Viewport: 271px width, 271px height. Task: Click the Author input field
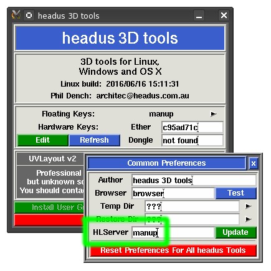pyautogui.click(x=194, y=180)
